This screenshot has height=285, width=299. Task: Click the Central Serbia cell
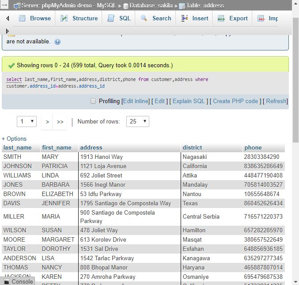point(212,216)
